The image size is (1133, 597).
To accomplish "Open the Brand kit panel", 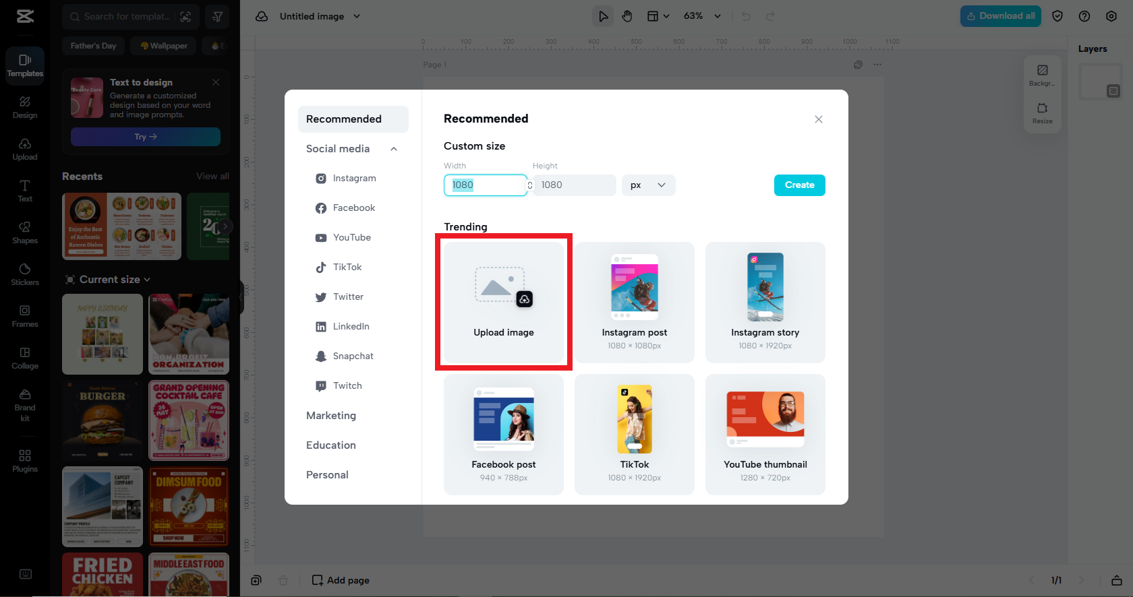I will (25, 405).
